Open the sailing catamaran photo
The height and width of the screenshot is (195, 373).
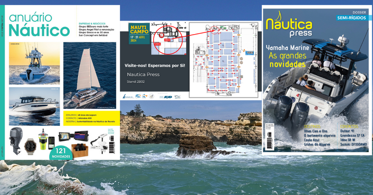click(x=90, y=75)
